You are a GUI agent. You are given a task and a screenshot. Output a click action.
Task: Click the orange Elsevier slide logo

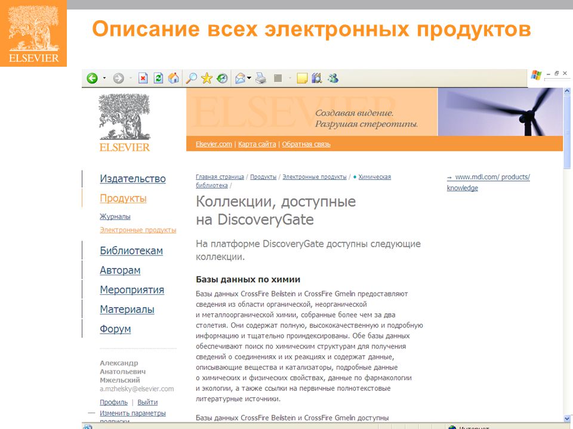coord(33,33)
